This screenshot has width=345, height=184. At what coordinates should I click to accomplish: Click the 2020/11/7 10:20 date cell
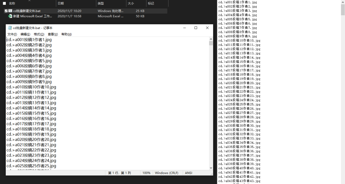(69, 11)
